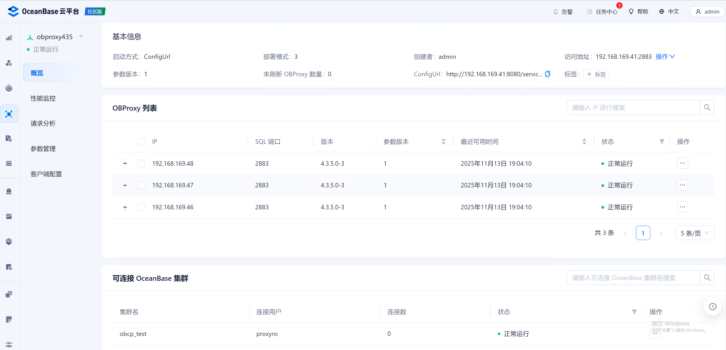Copy the ConfigUrl with copy icon
Screen dimensions: 726x350
tap(547, 74)
